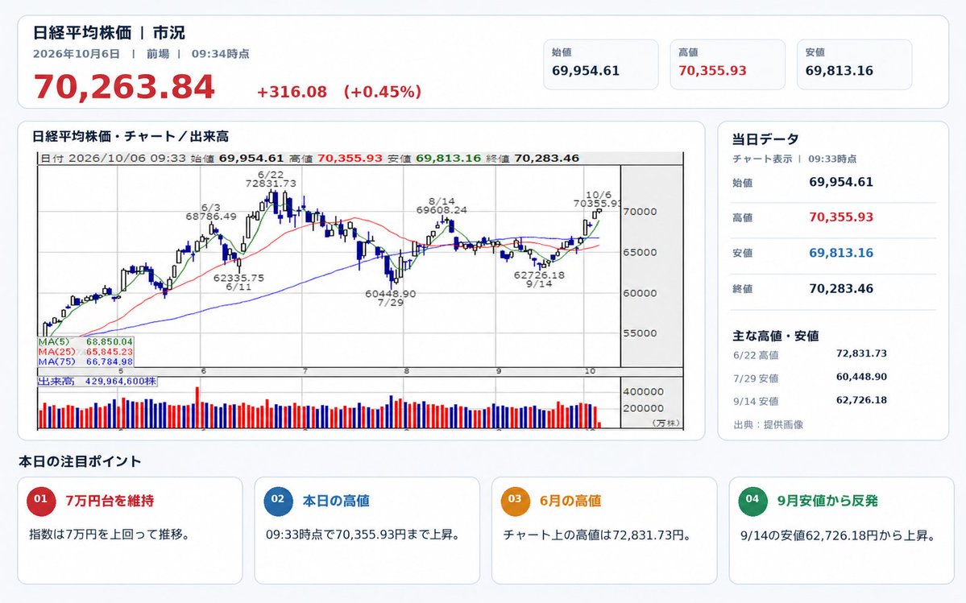Click the 日経平均株価 | 市況 title

[x=109, y=33]
